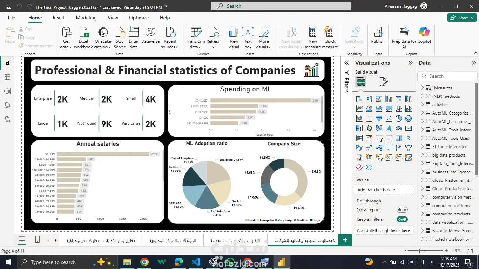479x269 pixels.
Task: Select the Build visual fields icon
Action: pyautogui.click(x=361, y=82)
